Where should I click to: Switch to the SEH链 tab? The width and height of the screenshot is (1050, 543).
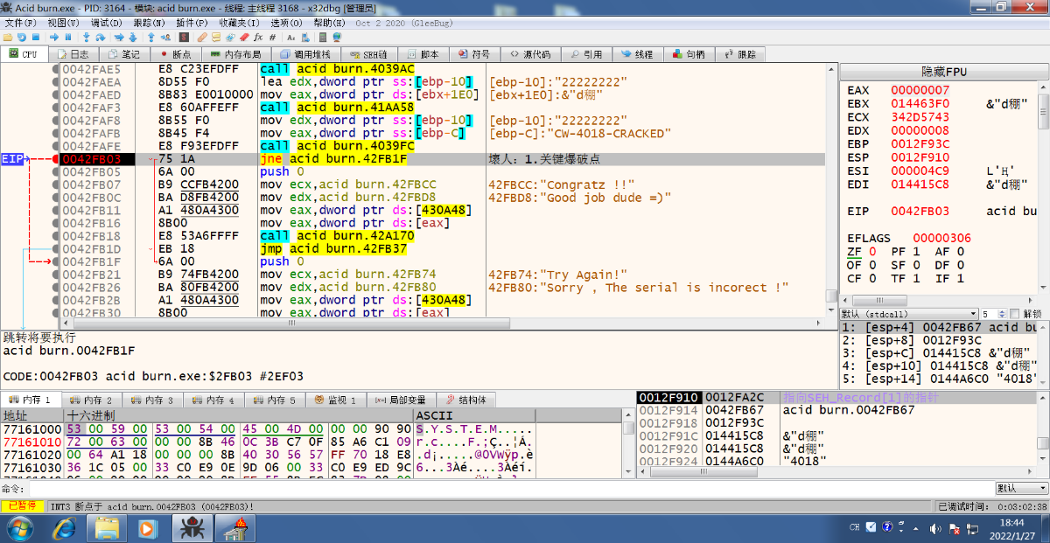[x=368, y=54]
